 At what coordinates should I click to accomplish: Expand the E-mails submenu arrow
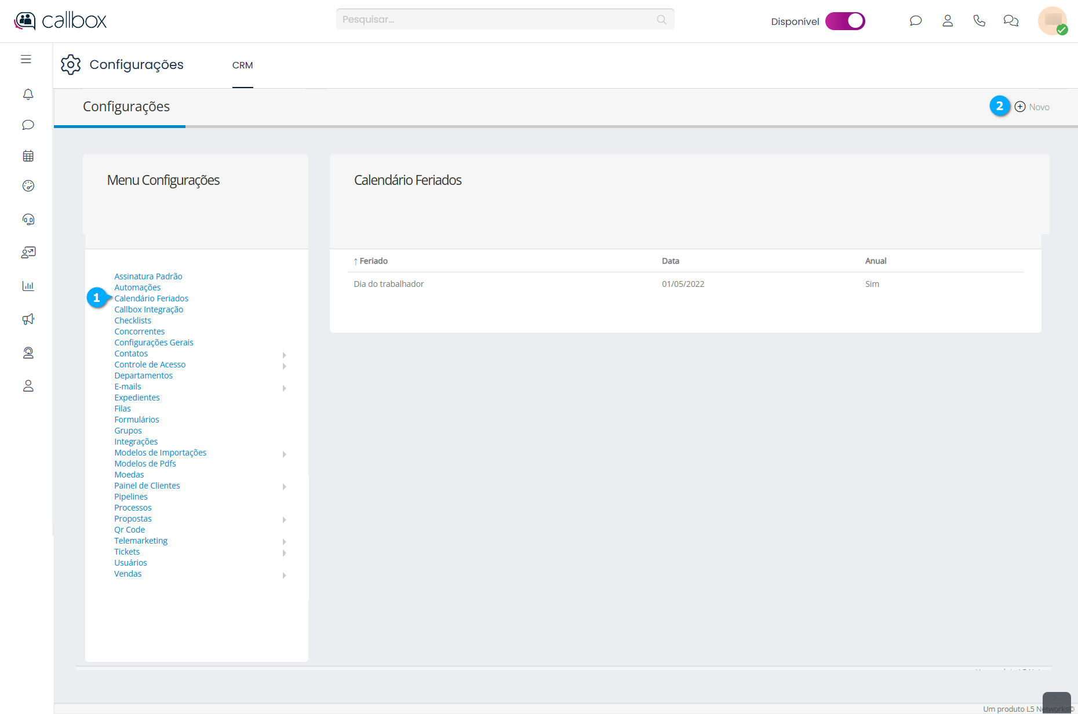tap(284, 388)
